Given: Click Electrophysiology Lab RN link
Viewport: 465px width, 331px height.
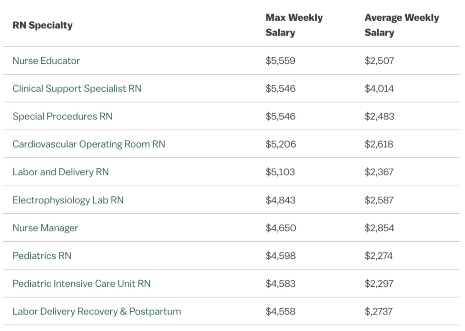Looking at the screenshot, I should coord(68,200).
